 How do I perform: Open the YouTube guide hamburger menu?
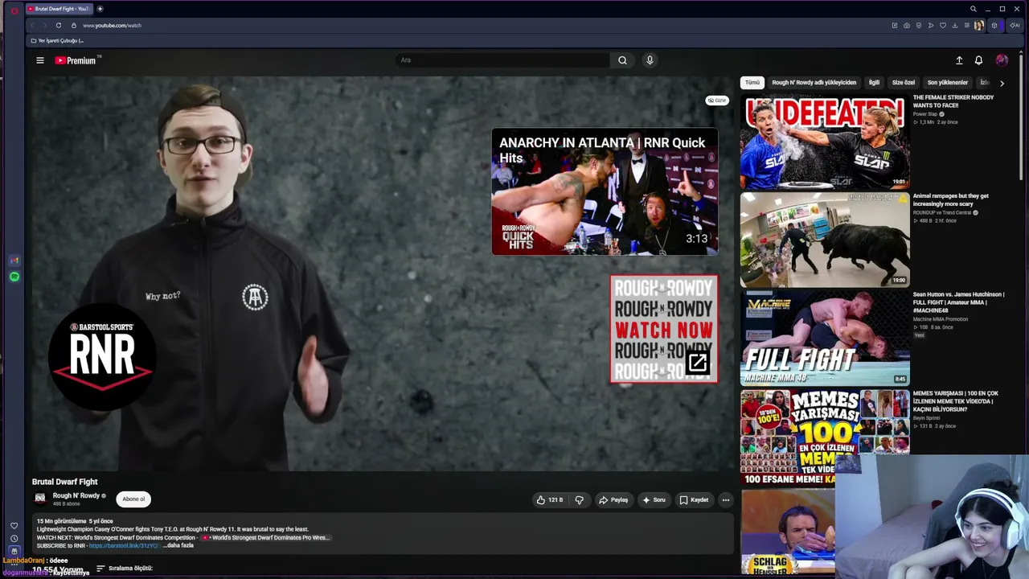pyautogui.click(x=39, y=60)
